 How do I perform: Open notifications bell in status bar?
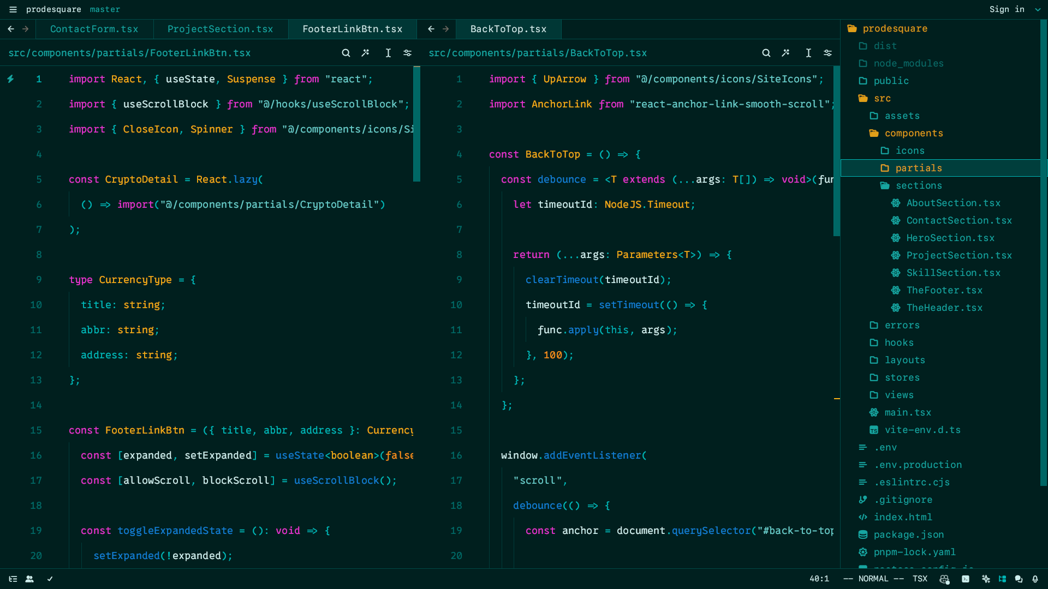[1035, 579]
